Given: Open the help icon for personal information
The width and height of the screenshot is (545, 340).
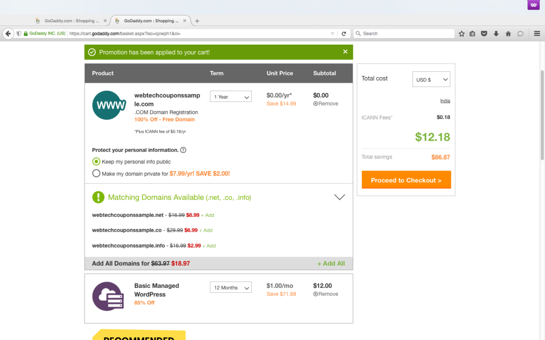Looking at the screenshot, I should [x=183, y=150].
